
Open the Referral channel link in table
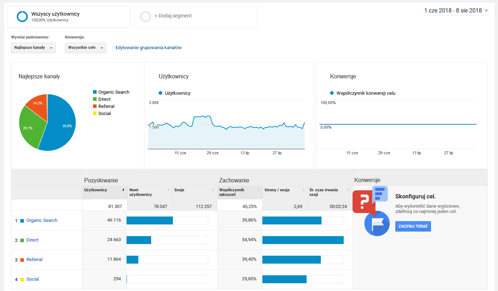point(34,260)
